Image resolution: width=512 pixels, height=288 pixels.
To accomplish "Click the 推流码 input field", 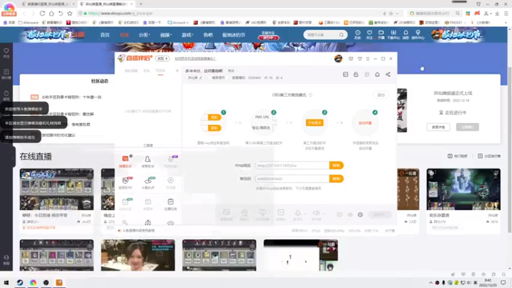I will point(292,179).
